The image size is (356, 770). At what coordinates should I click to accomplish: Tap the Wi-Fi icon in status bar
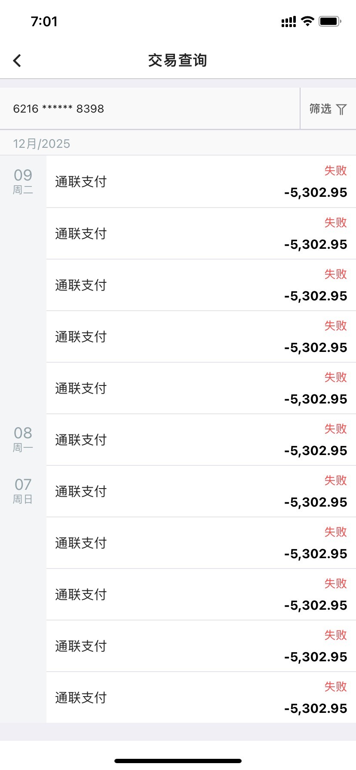(x=307, y=21)
